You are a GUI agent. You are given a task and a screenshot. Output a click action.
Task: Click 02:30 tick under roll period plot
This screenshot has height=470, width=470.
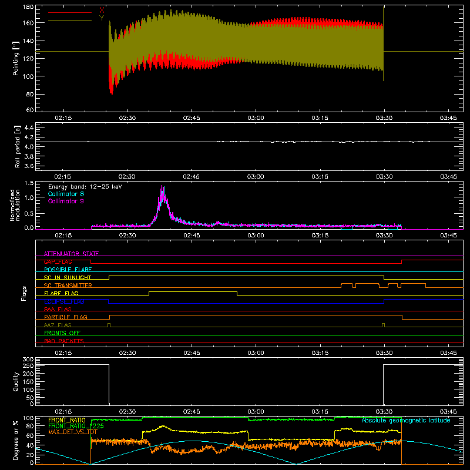point(127,177)
